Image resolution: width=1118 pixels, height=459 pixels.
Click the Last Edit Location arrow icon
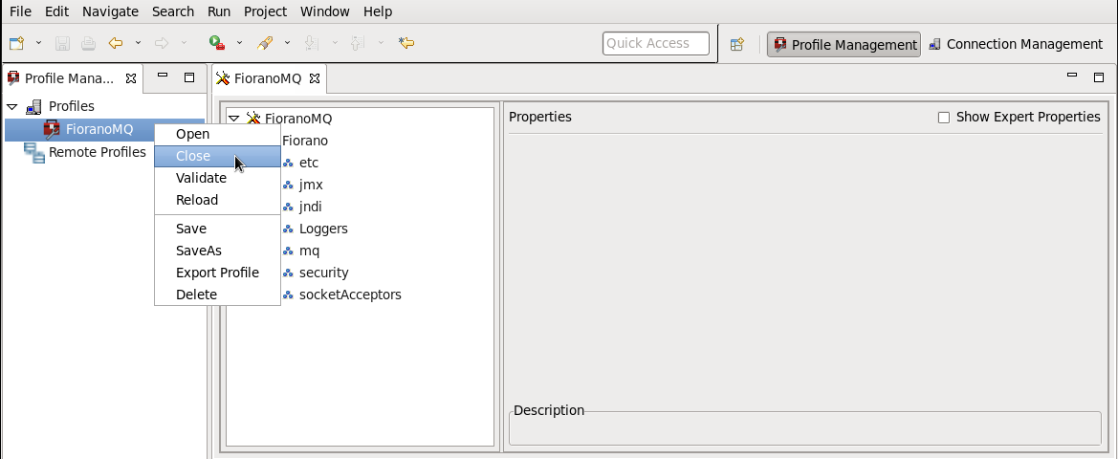coord(406,43)
